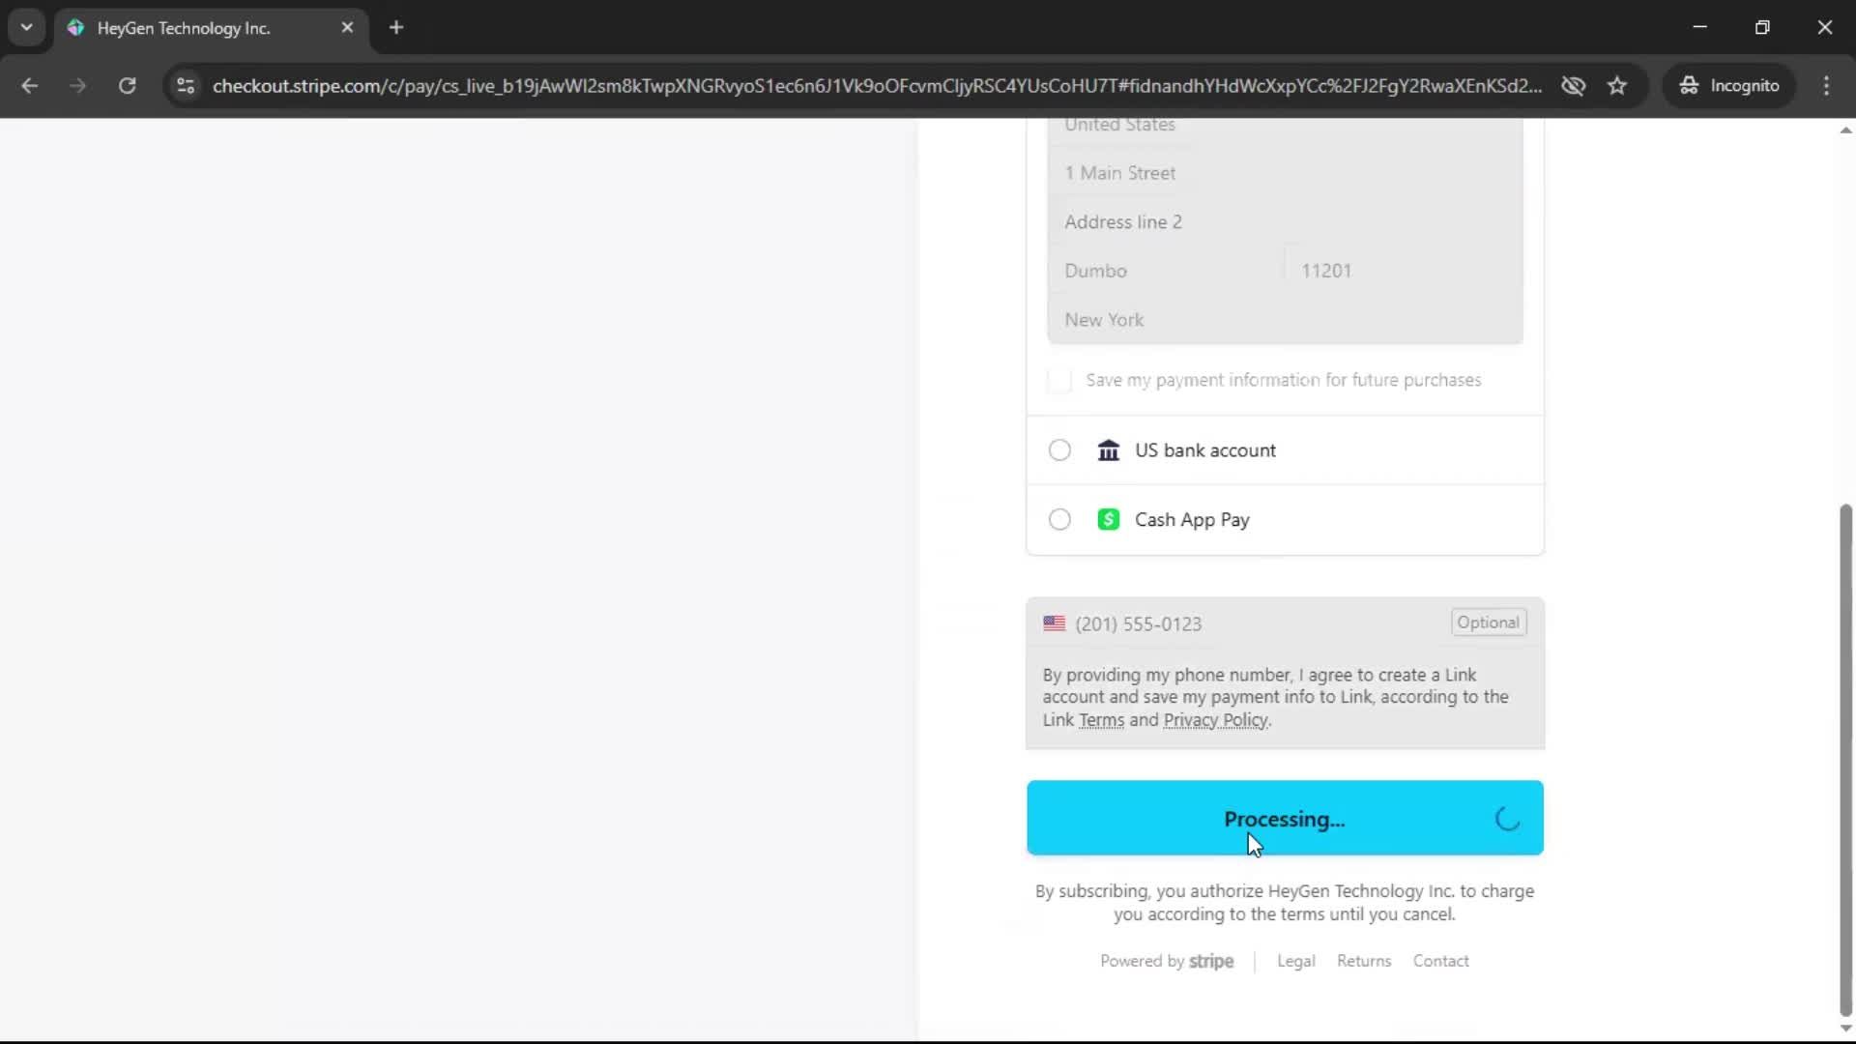Open the Link Privacy Policy link

[x=1215, y=720]
